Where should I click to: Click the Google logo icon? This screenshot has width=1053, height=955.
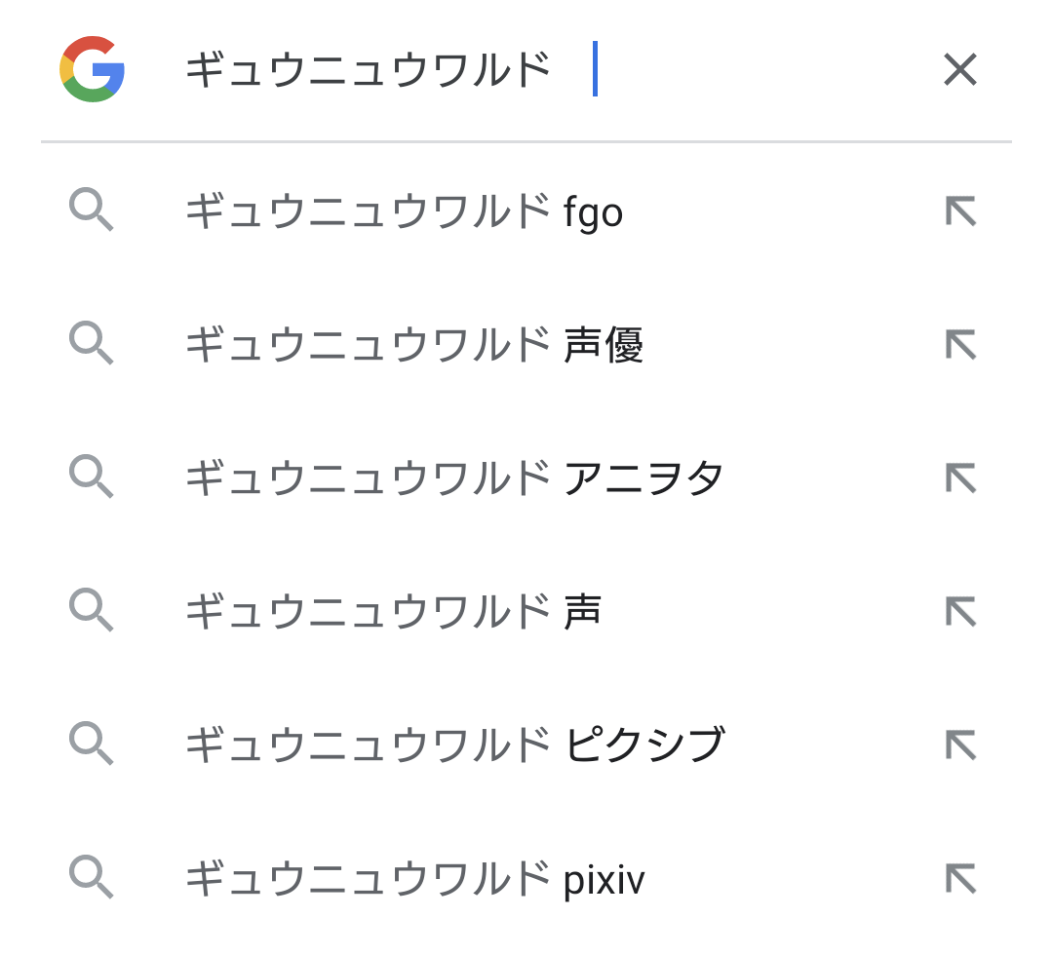click(92, 69)
